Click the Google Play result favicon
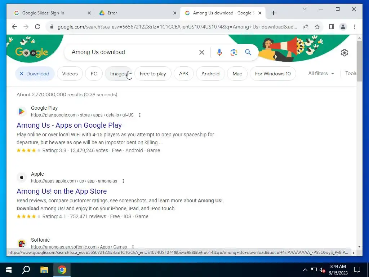Viewport: 369px width, 277px height. click(21, 111)
